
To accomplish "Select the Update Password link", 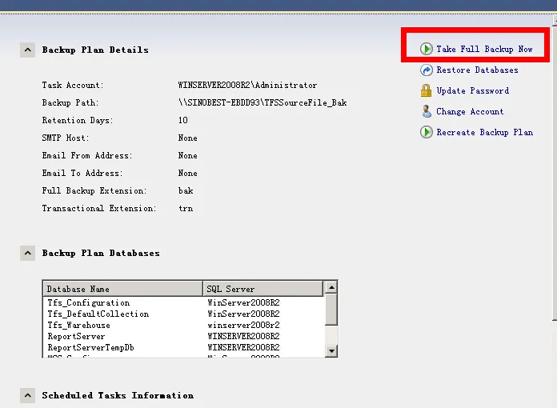I will [472, 91].
